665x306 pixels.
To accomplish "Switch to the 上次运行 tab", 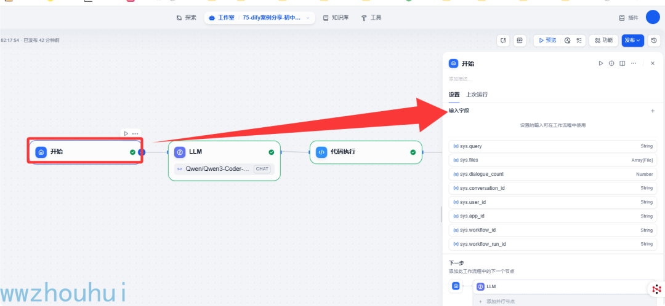I will [477, 95].
